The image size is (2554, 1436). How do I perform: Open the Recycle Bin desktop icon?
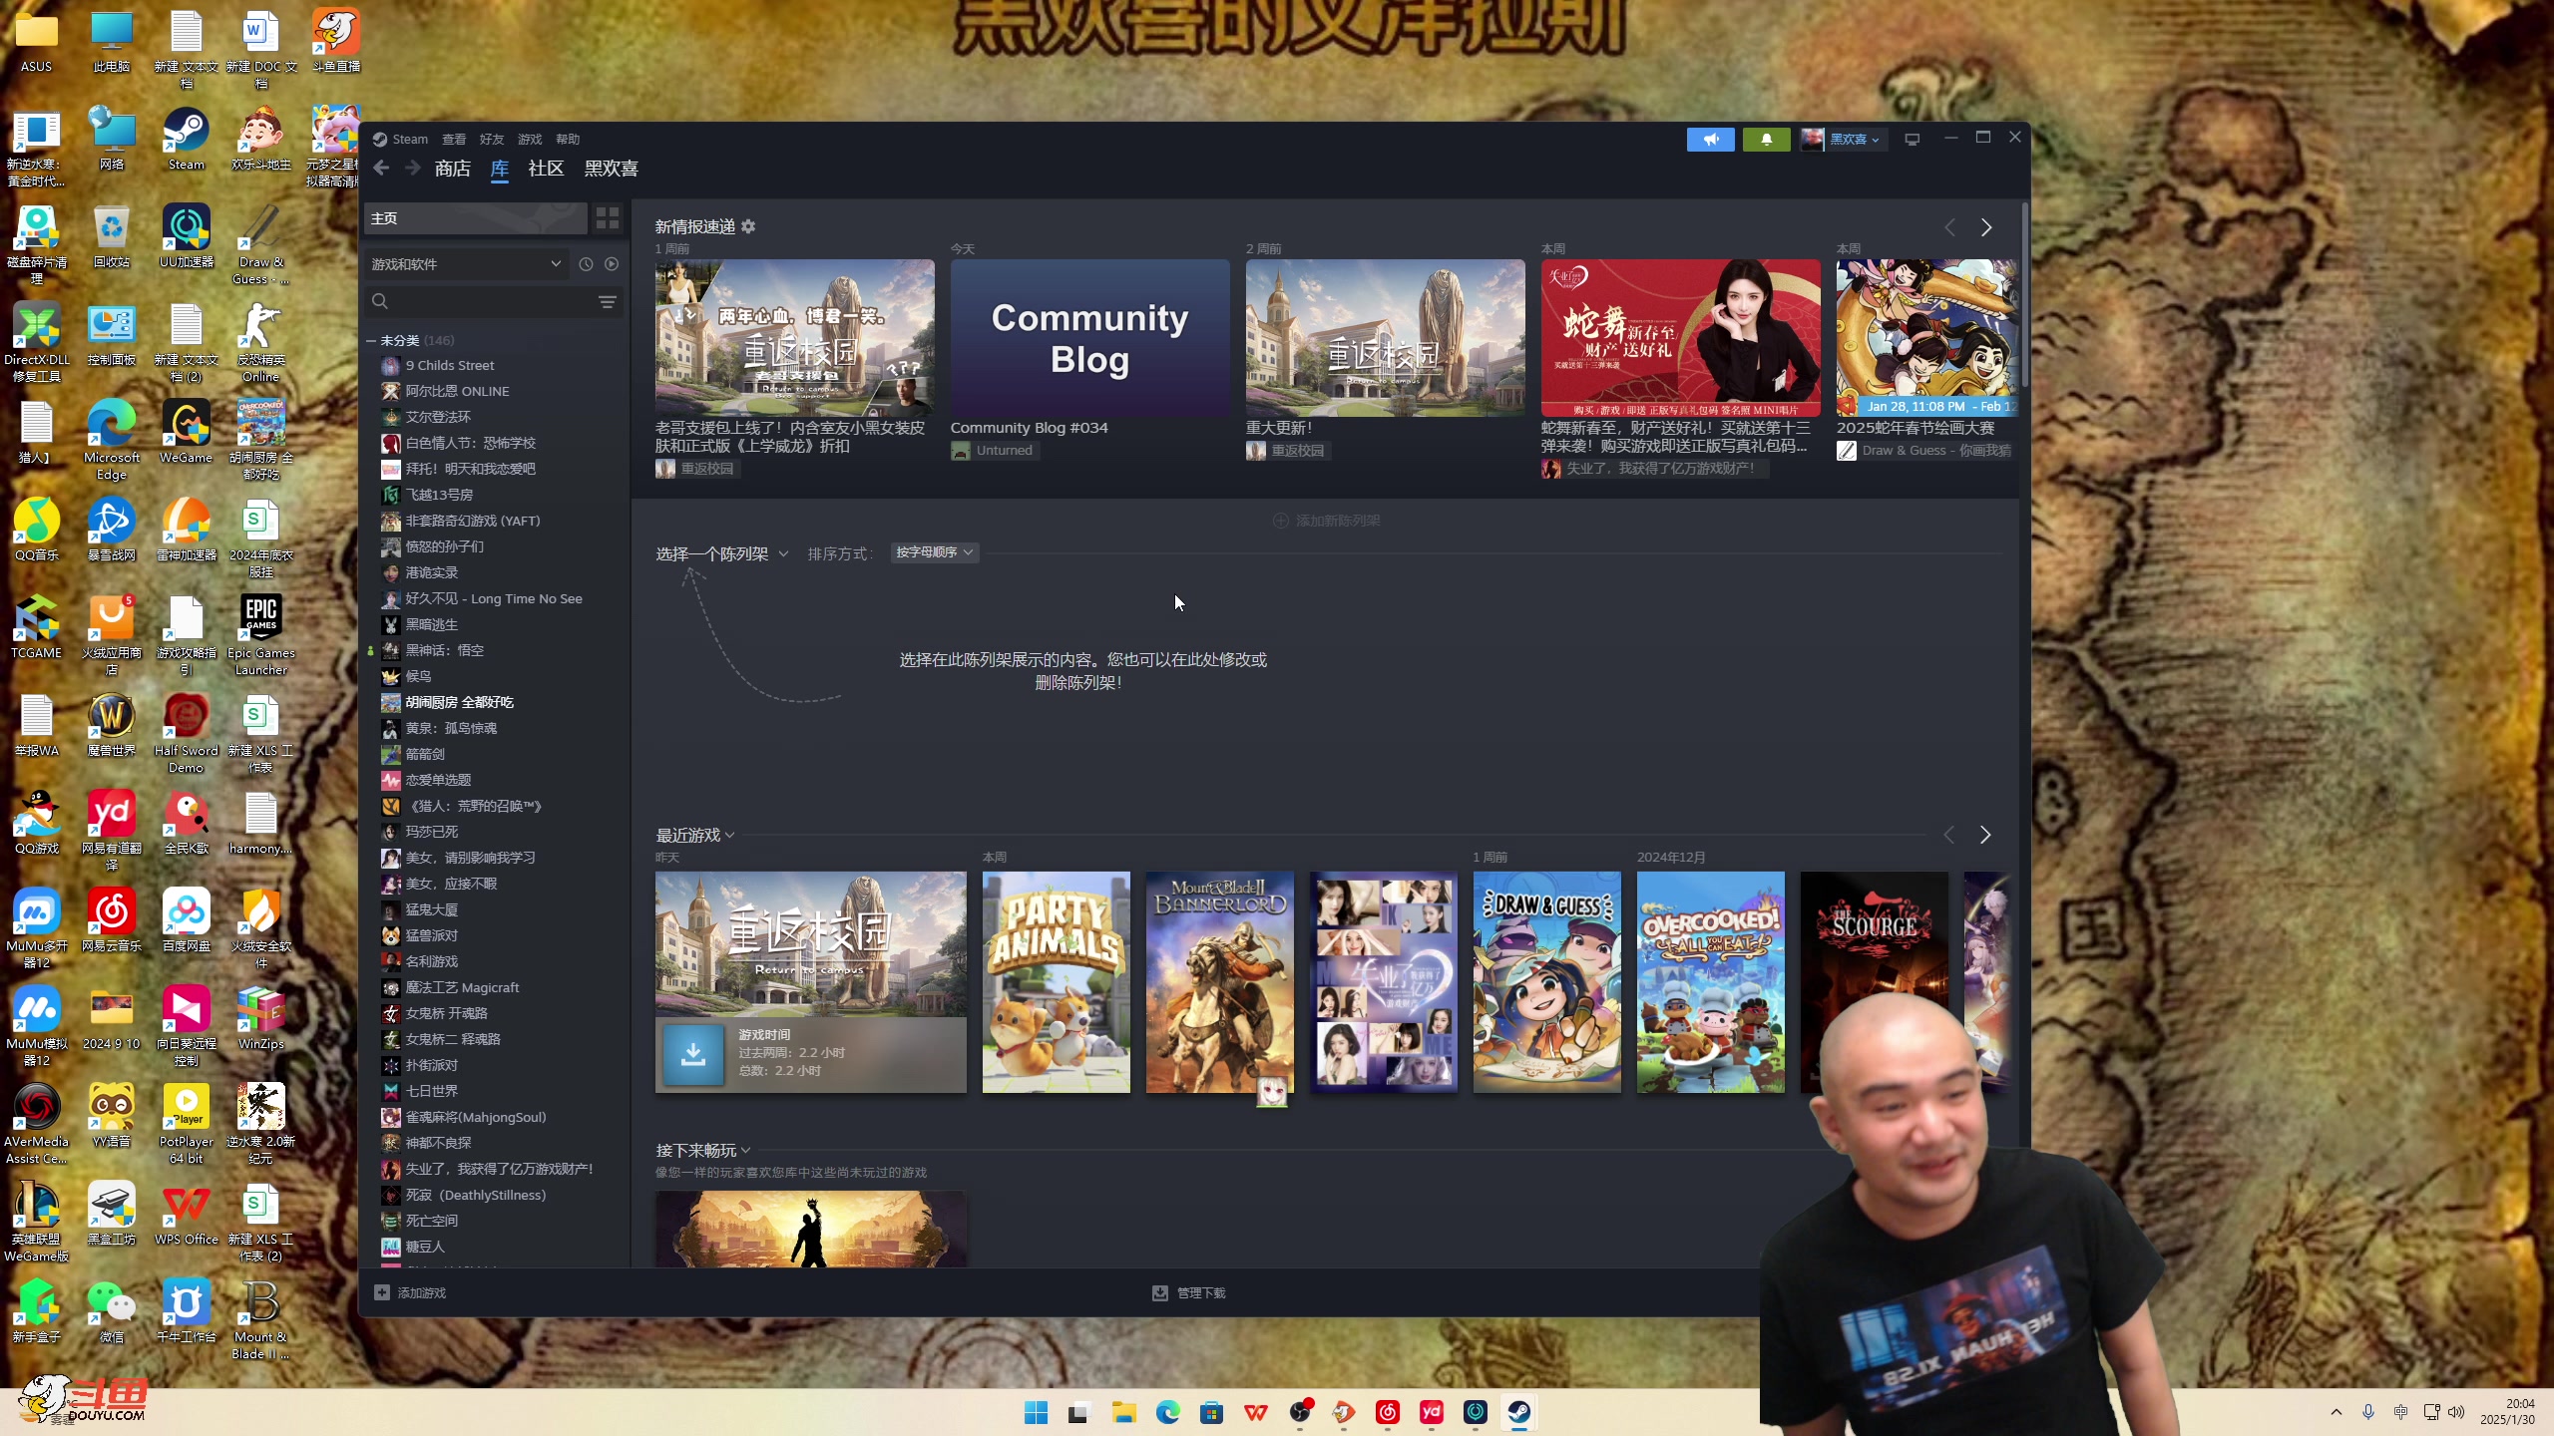click(111, 237)
